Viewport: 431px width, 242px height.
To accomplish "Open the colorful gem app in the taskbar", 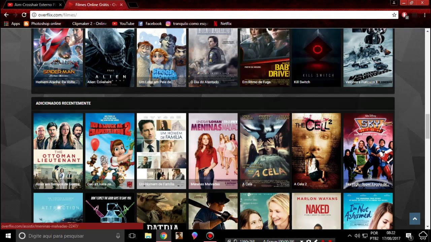I will (x=195, y=236).
